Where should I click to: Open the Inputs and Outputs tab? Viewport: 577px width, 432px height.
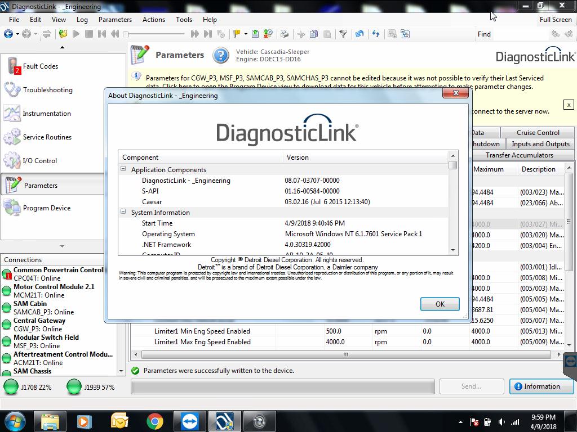point(540,144)
